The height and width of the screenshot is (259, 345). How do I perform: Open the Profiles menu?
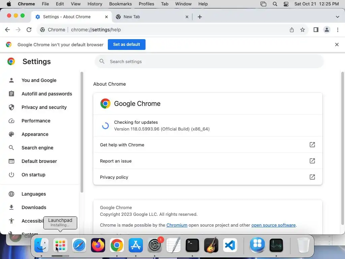[146, 4]
